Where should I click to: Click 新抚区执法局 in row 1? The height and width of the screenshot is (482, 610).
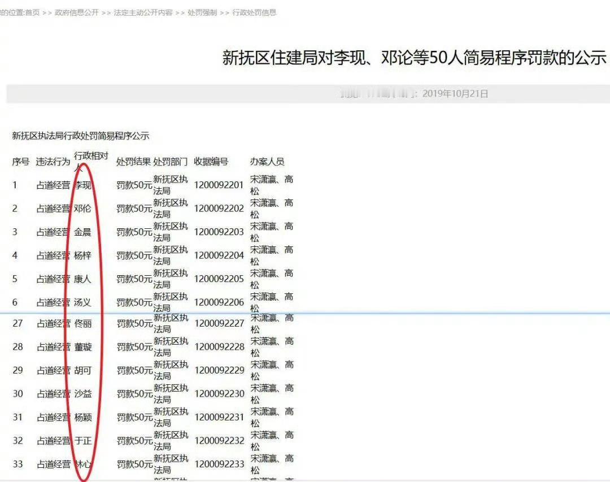(x=171, y=185)
